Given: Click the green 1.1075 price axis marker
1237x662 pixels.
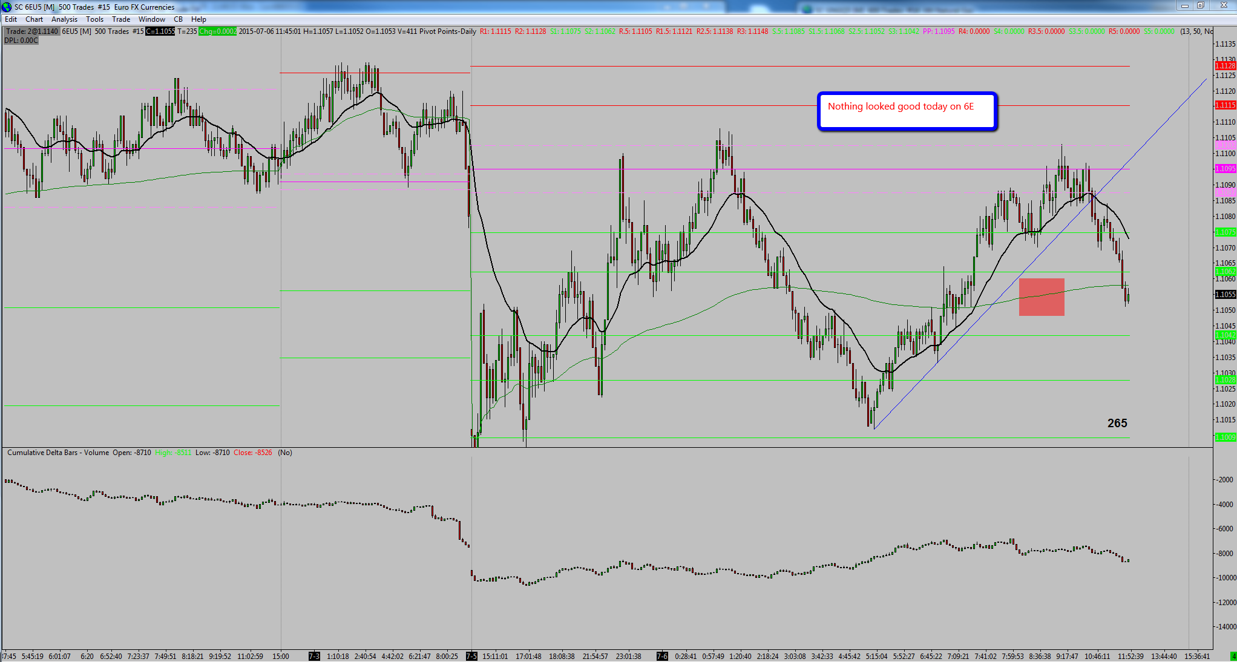Looking at the screenshot, I should [x=1226, y=232].
